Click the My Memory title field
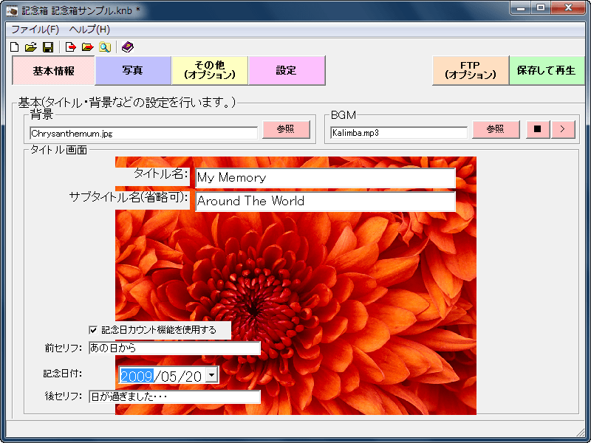The height and width of the screenshot is (443, 591). (x=325, y=178)
